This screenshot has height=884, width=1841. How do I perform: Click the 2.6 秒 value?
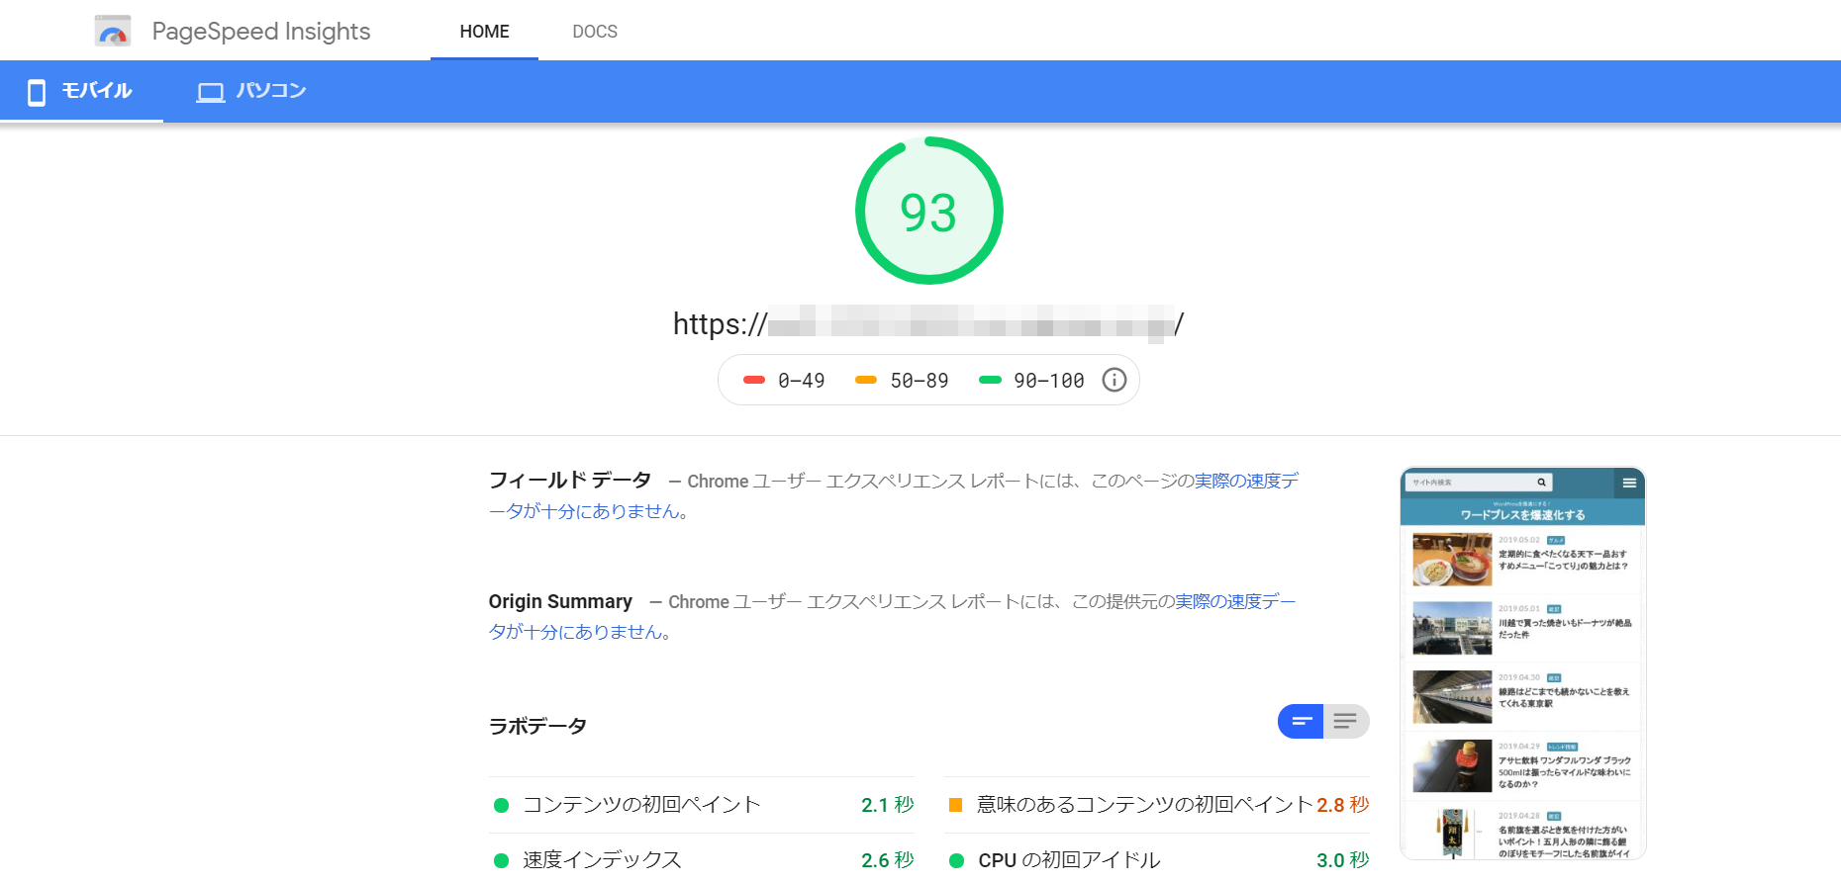(888, 860)
